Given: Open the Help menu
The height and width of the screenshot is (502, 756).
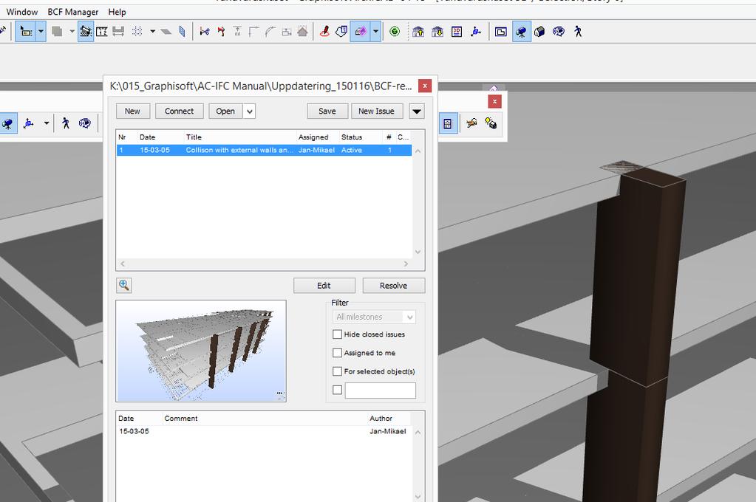Looking at the screenshot, I should (117, 12).
